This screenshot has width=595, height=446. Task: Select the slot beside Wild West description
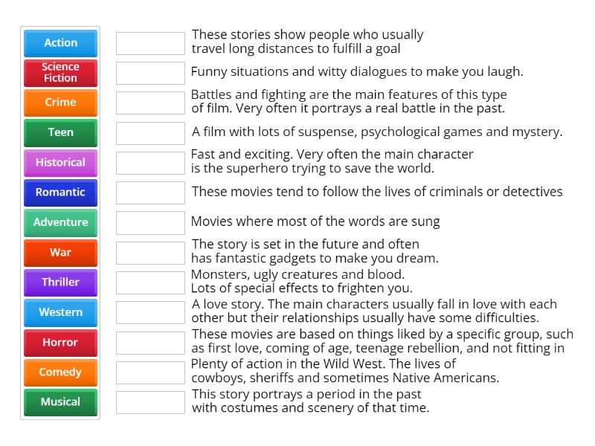point(150,372)
